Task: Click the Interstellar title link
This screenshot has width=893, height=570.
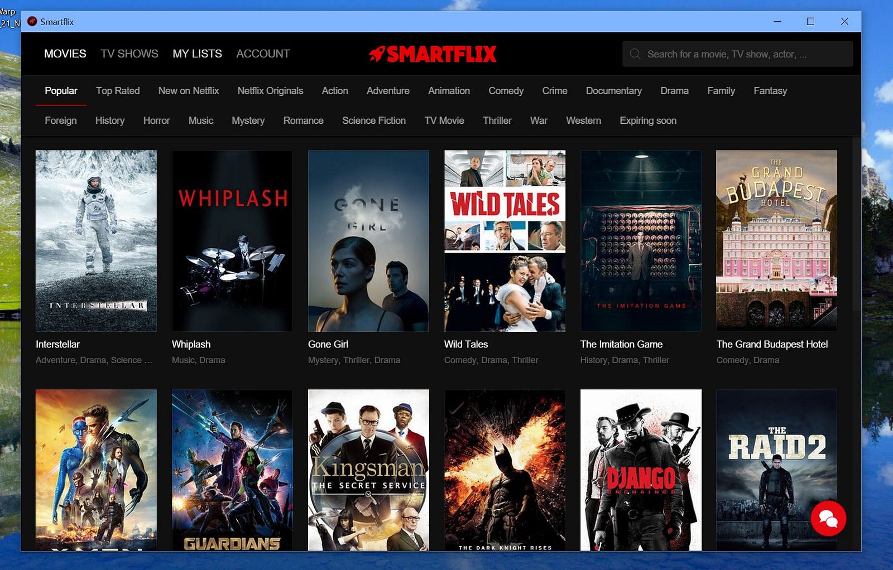Action: tap(58, 344)
